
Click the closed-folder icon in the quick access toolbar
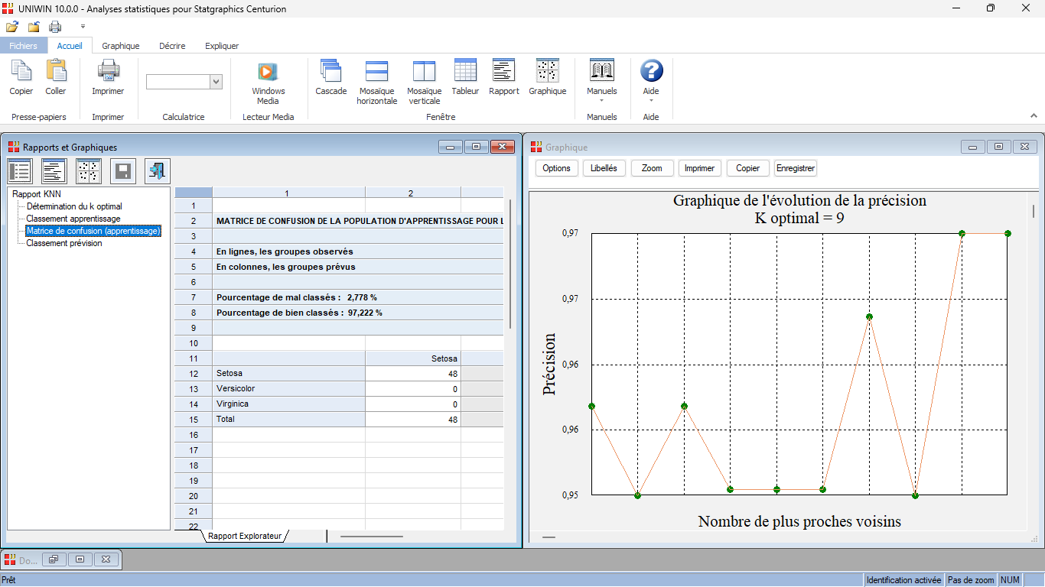click(34, 27)
